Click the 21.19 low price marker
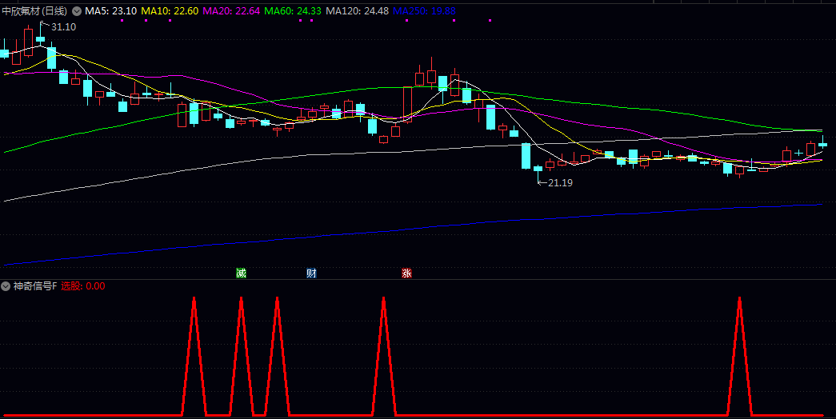The height and width of the screenshot is (419, 836). 559,183
